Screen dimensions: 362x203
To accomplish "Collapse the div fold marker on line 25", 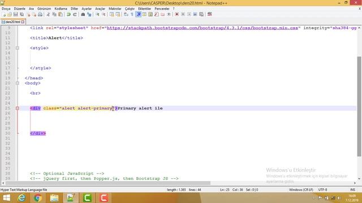I will (x=18, y=108).
